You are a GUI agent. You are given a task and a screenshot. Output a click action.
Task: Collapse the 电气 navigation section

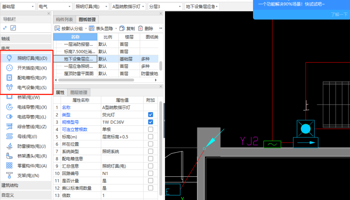pyautogui.click(x=26, y=48)
